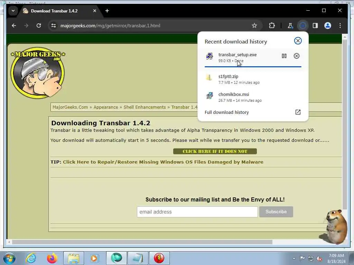
Task: Open s1fpt0.zip download entry
Action: click(253, 79)
